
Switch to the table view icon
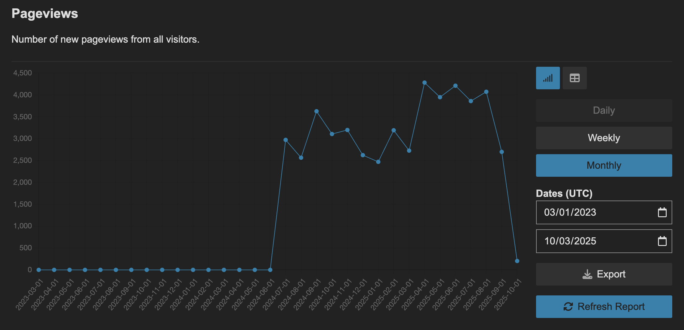574,78
